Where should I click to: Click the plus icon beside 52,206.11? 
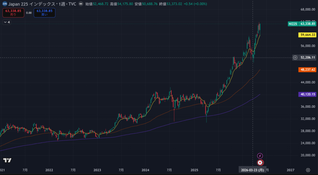295,57
